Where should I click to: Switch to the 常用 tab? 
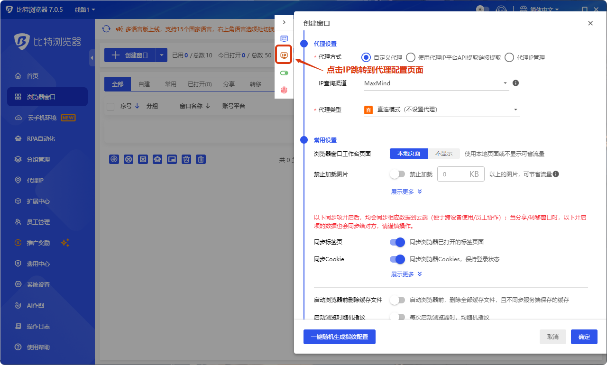tap(170, 84)
